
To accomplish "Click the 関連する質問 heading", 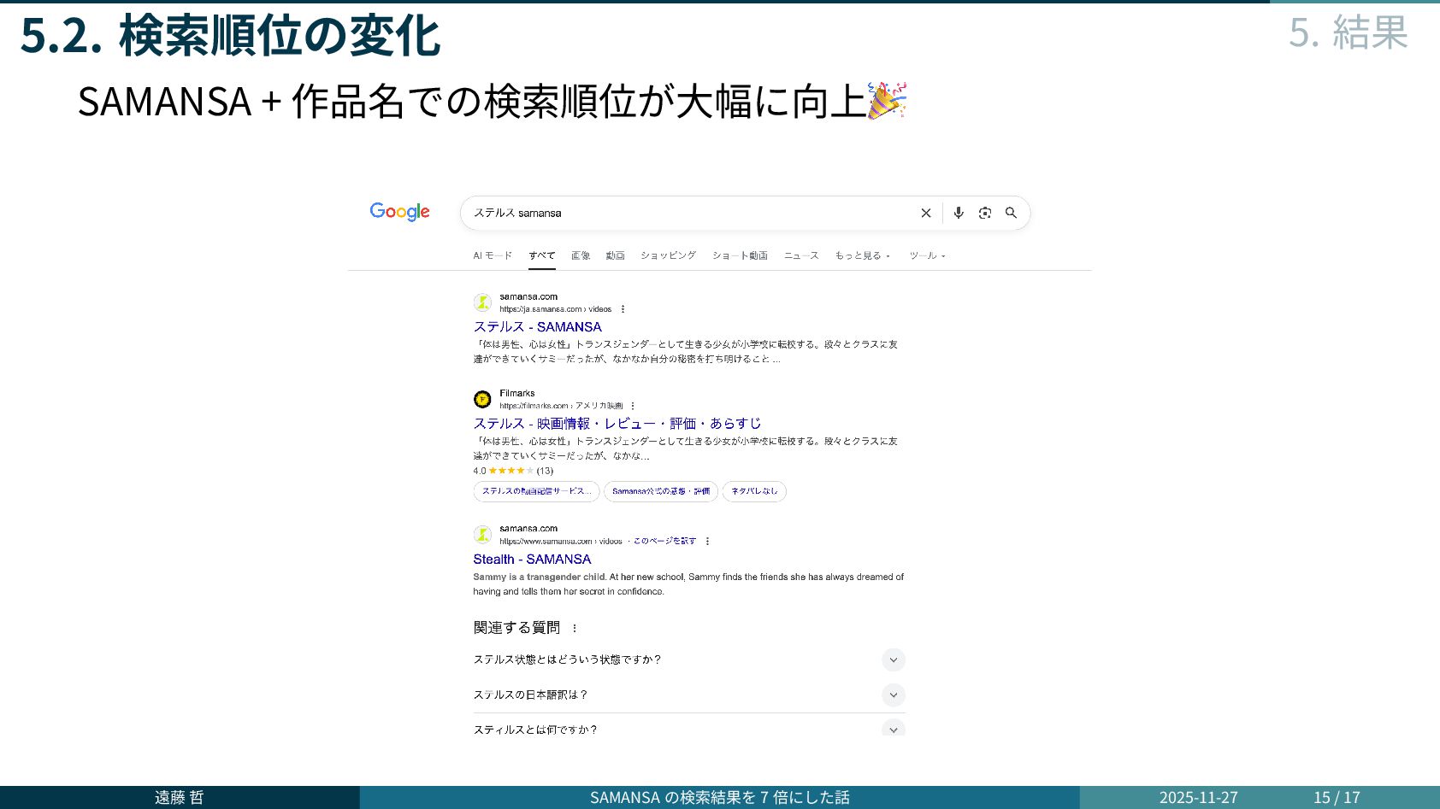I will (x=516, y=628).
